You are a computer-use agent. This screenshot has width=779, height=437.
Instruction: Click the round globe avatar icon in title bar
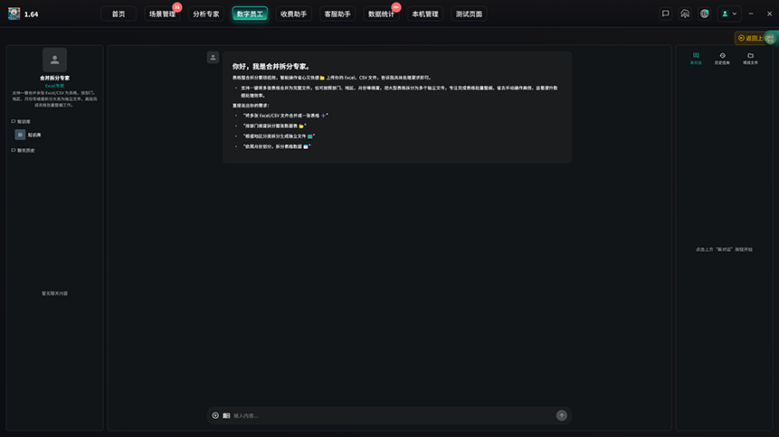coord(704,14)
